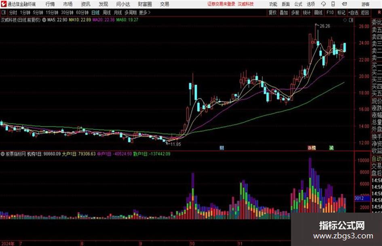Click the diamond icon at chart top-right

click(x=345, y=20)
